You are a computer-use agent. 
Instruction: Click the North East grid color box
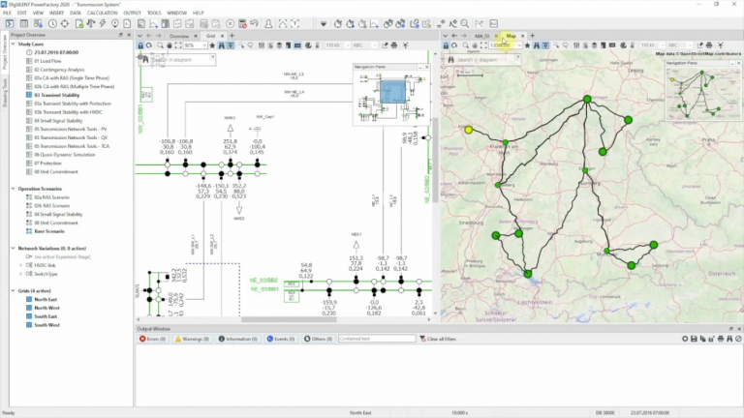28,299
